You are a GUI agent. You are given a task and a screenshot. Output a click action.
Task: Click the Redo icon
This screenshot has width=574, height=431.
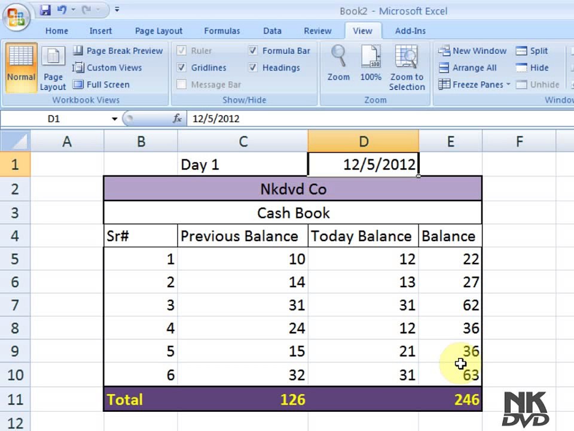(x=86, y=10)
